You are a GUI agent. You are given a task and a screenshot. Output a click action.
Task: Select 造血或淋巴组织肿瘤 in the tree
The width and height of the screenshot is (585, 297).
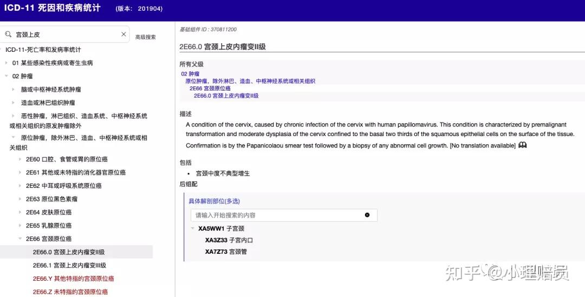coord(48,103)
